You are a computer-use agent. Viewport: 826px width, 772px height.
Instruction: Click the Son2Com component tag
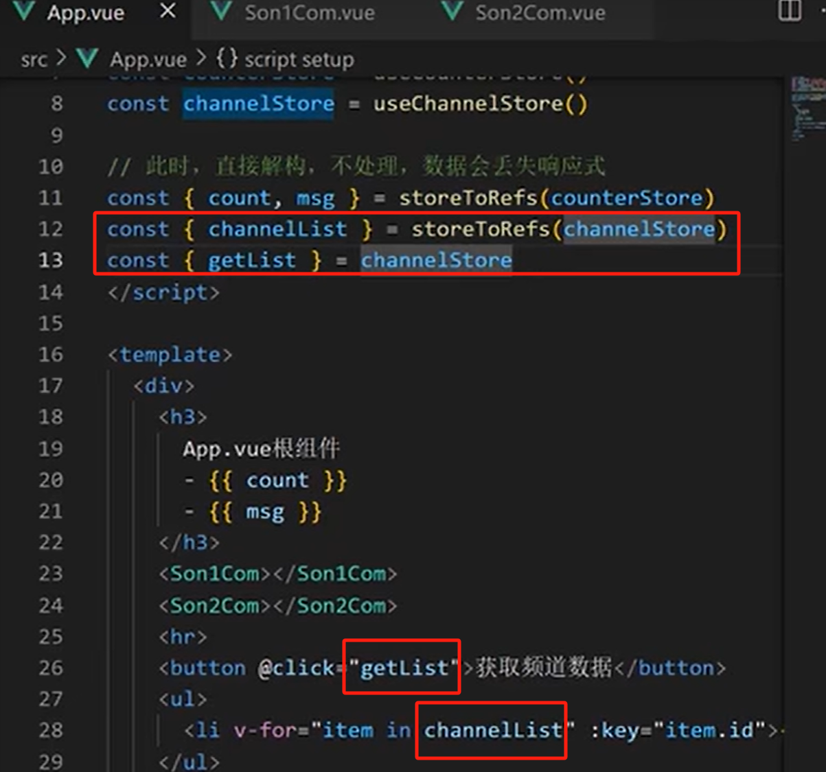277,606
